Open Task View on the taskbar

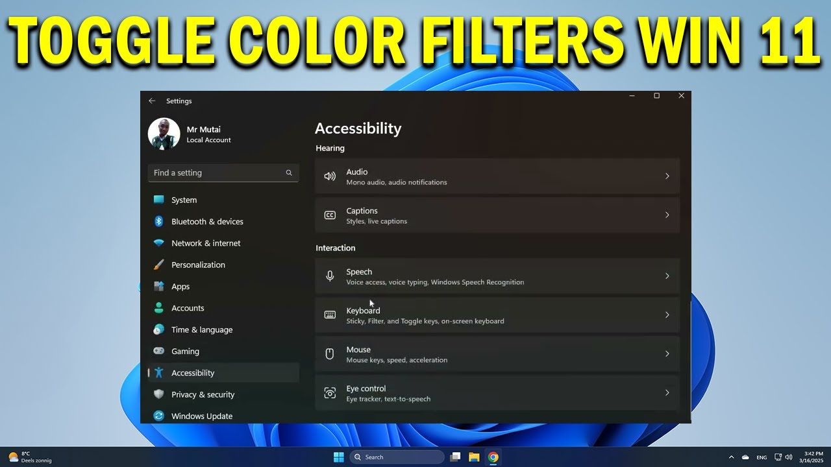coord(455,457)
